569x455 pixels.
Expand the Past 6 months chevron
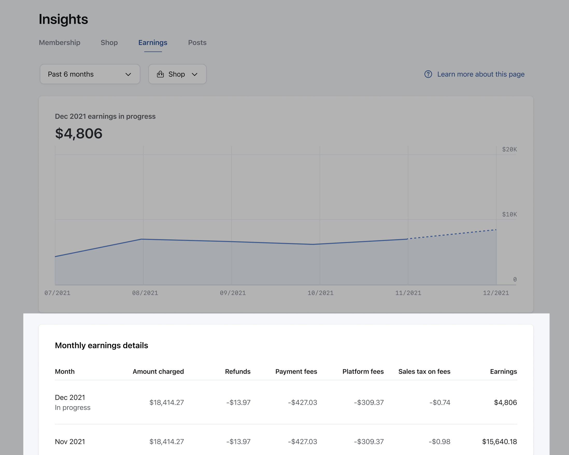click(x=128, y=74)
